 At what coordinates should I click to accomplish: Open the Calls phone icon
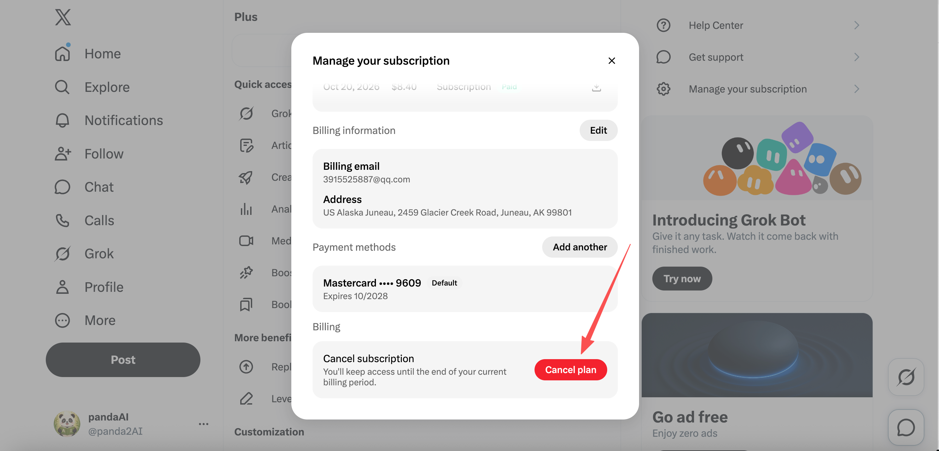pyautogui.click(x=62, y=221)
